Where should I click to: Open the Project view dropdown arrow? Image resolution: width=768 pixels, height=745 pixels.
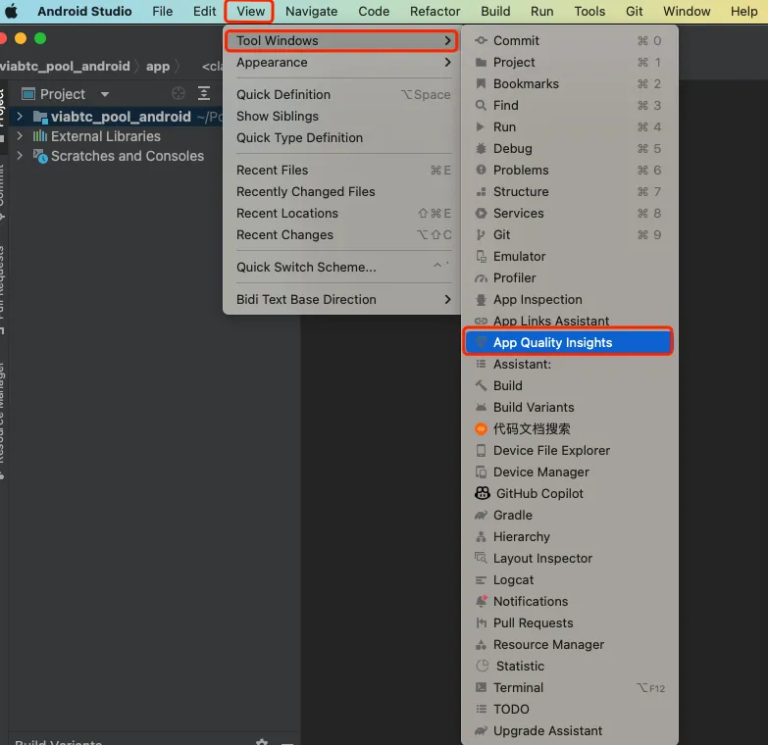(104, 93)
